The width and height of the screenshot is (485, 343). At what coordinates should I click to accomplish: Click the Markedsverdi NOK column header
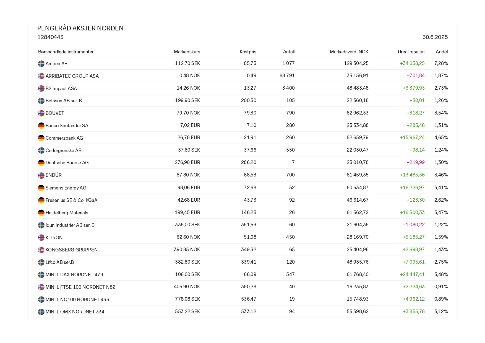tap(349, 52)
